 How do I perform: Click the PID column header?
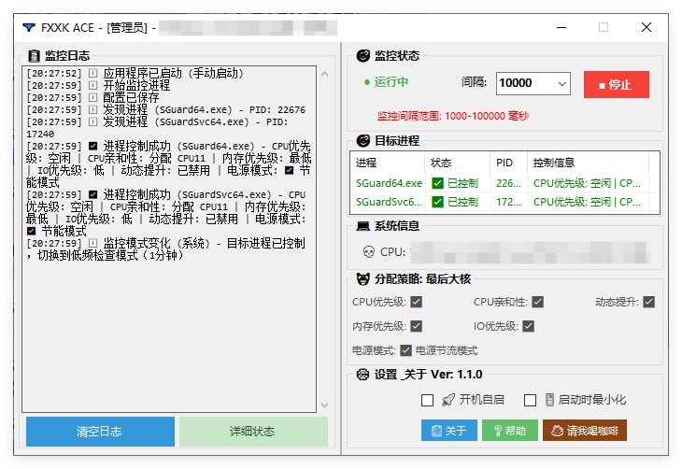point(504,163)
